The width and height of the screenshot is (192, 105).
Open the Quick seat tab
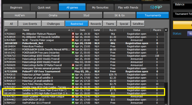pyautogui.click(x=44, y=7)
